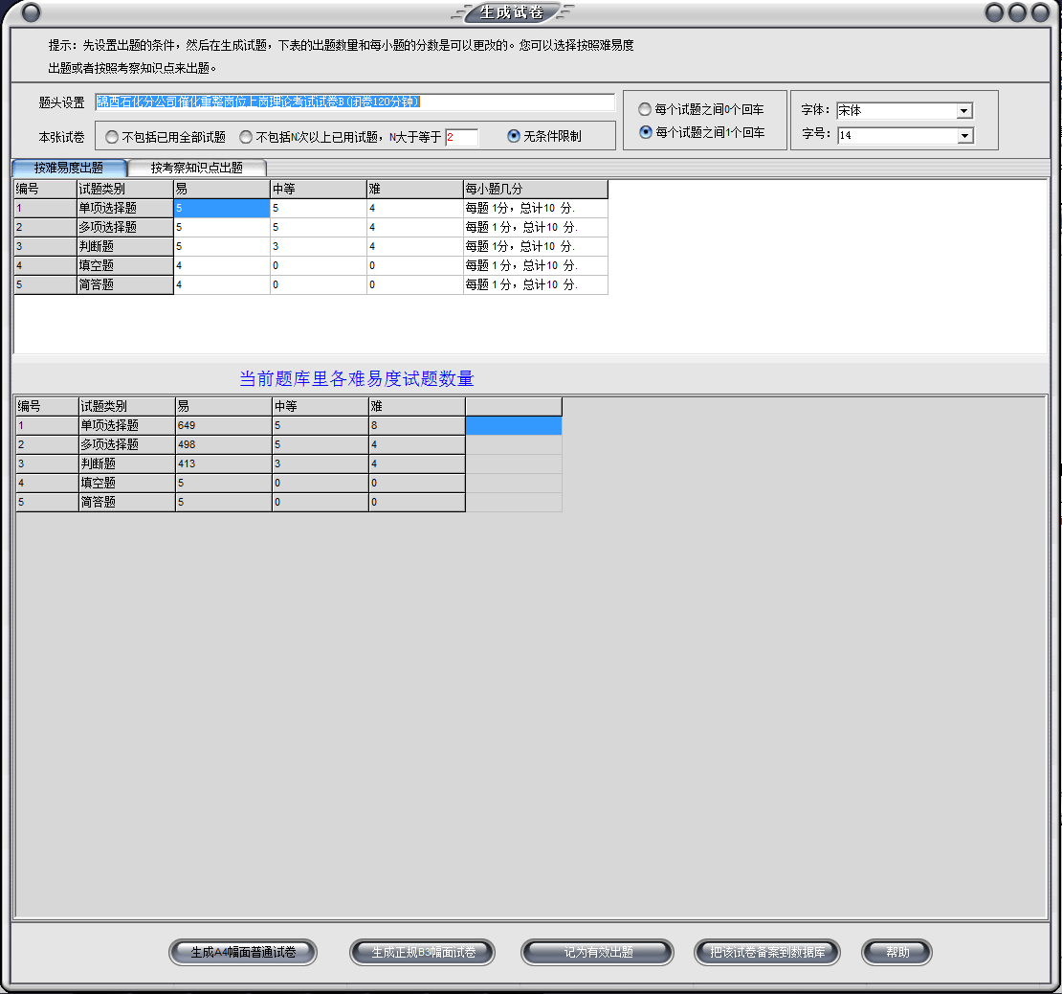1062x994 pixels.
Task: Click highlighted blue cell in bottom table
Action: (x=513, y=425)
